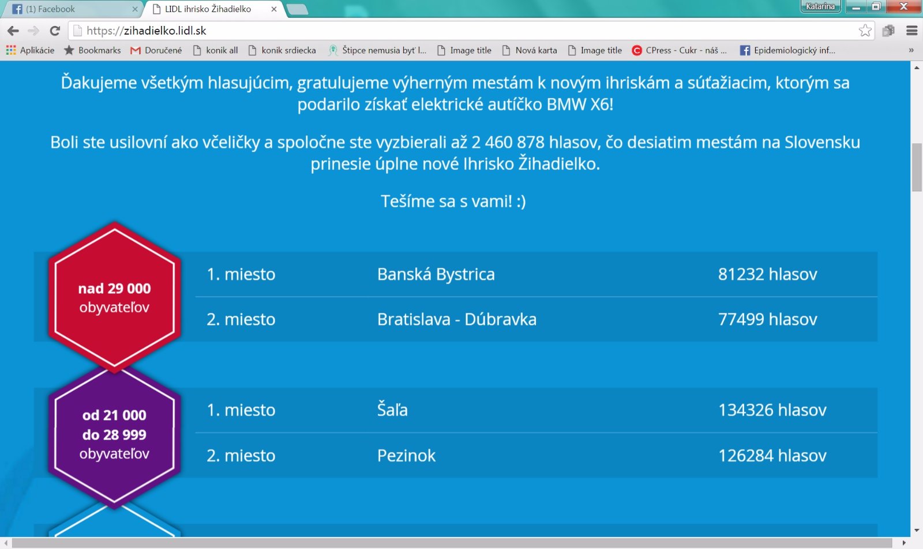Screen dimensions: 923x549
Task: Bookmark this page with the star icon
Action: [865, 31]
